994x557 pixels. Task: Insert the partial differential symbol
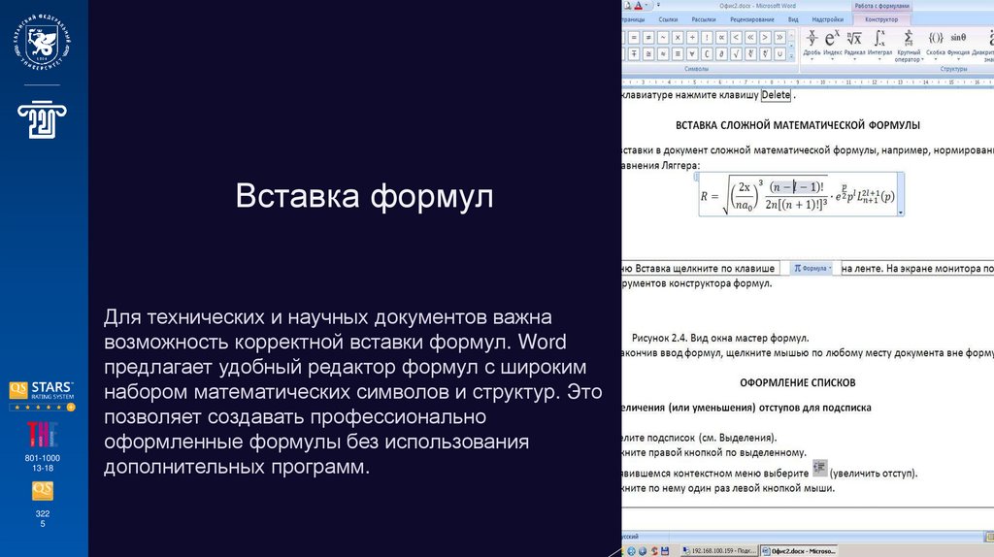pyautogui.click(x=721, y=54)
